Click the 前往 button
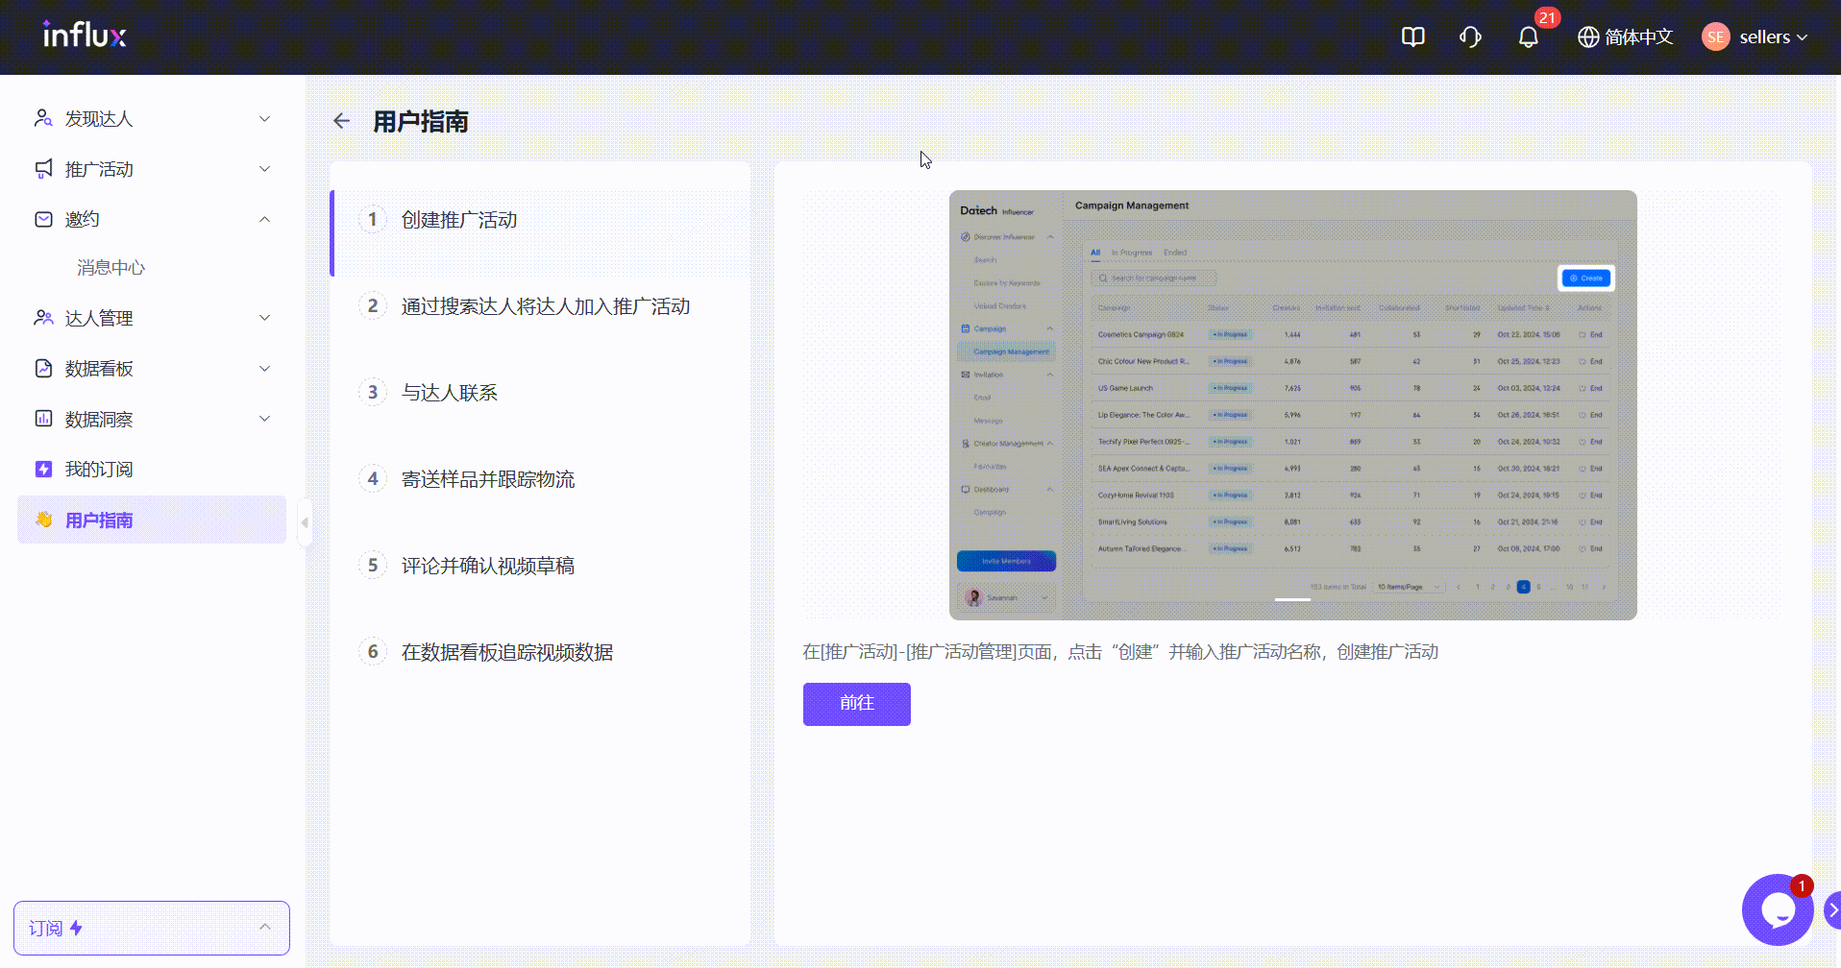1841x968 pixels. 856,704
